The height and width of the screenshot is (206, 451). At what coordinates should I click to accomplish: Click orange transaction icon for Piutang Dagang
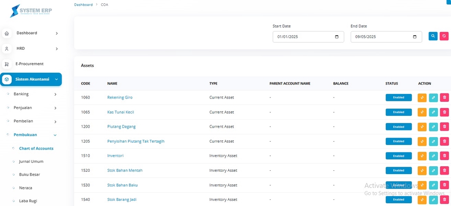(422, 127)
